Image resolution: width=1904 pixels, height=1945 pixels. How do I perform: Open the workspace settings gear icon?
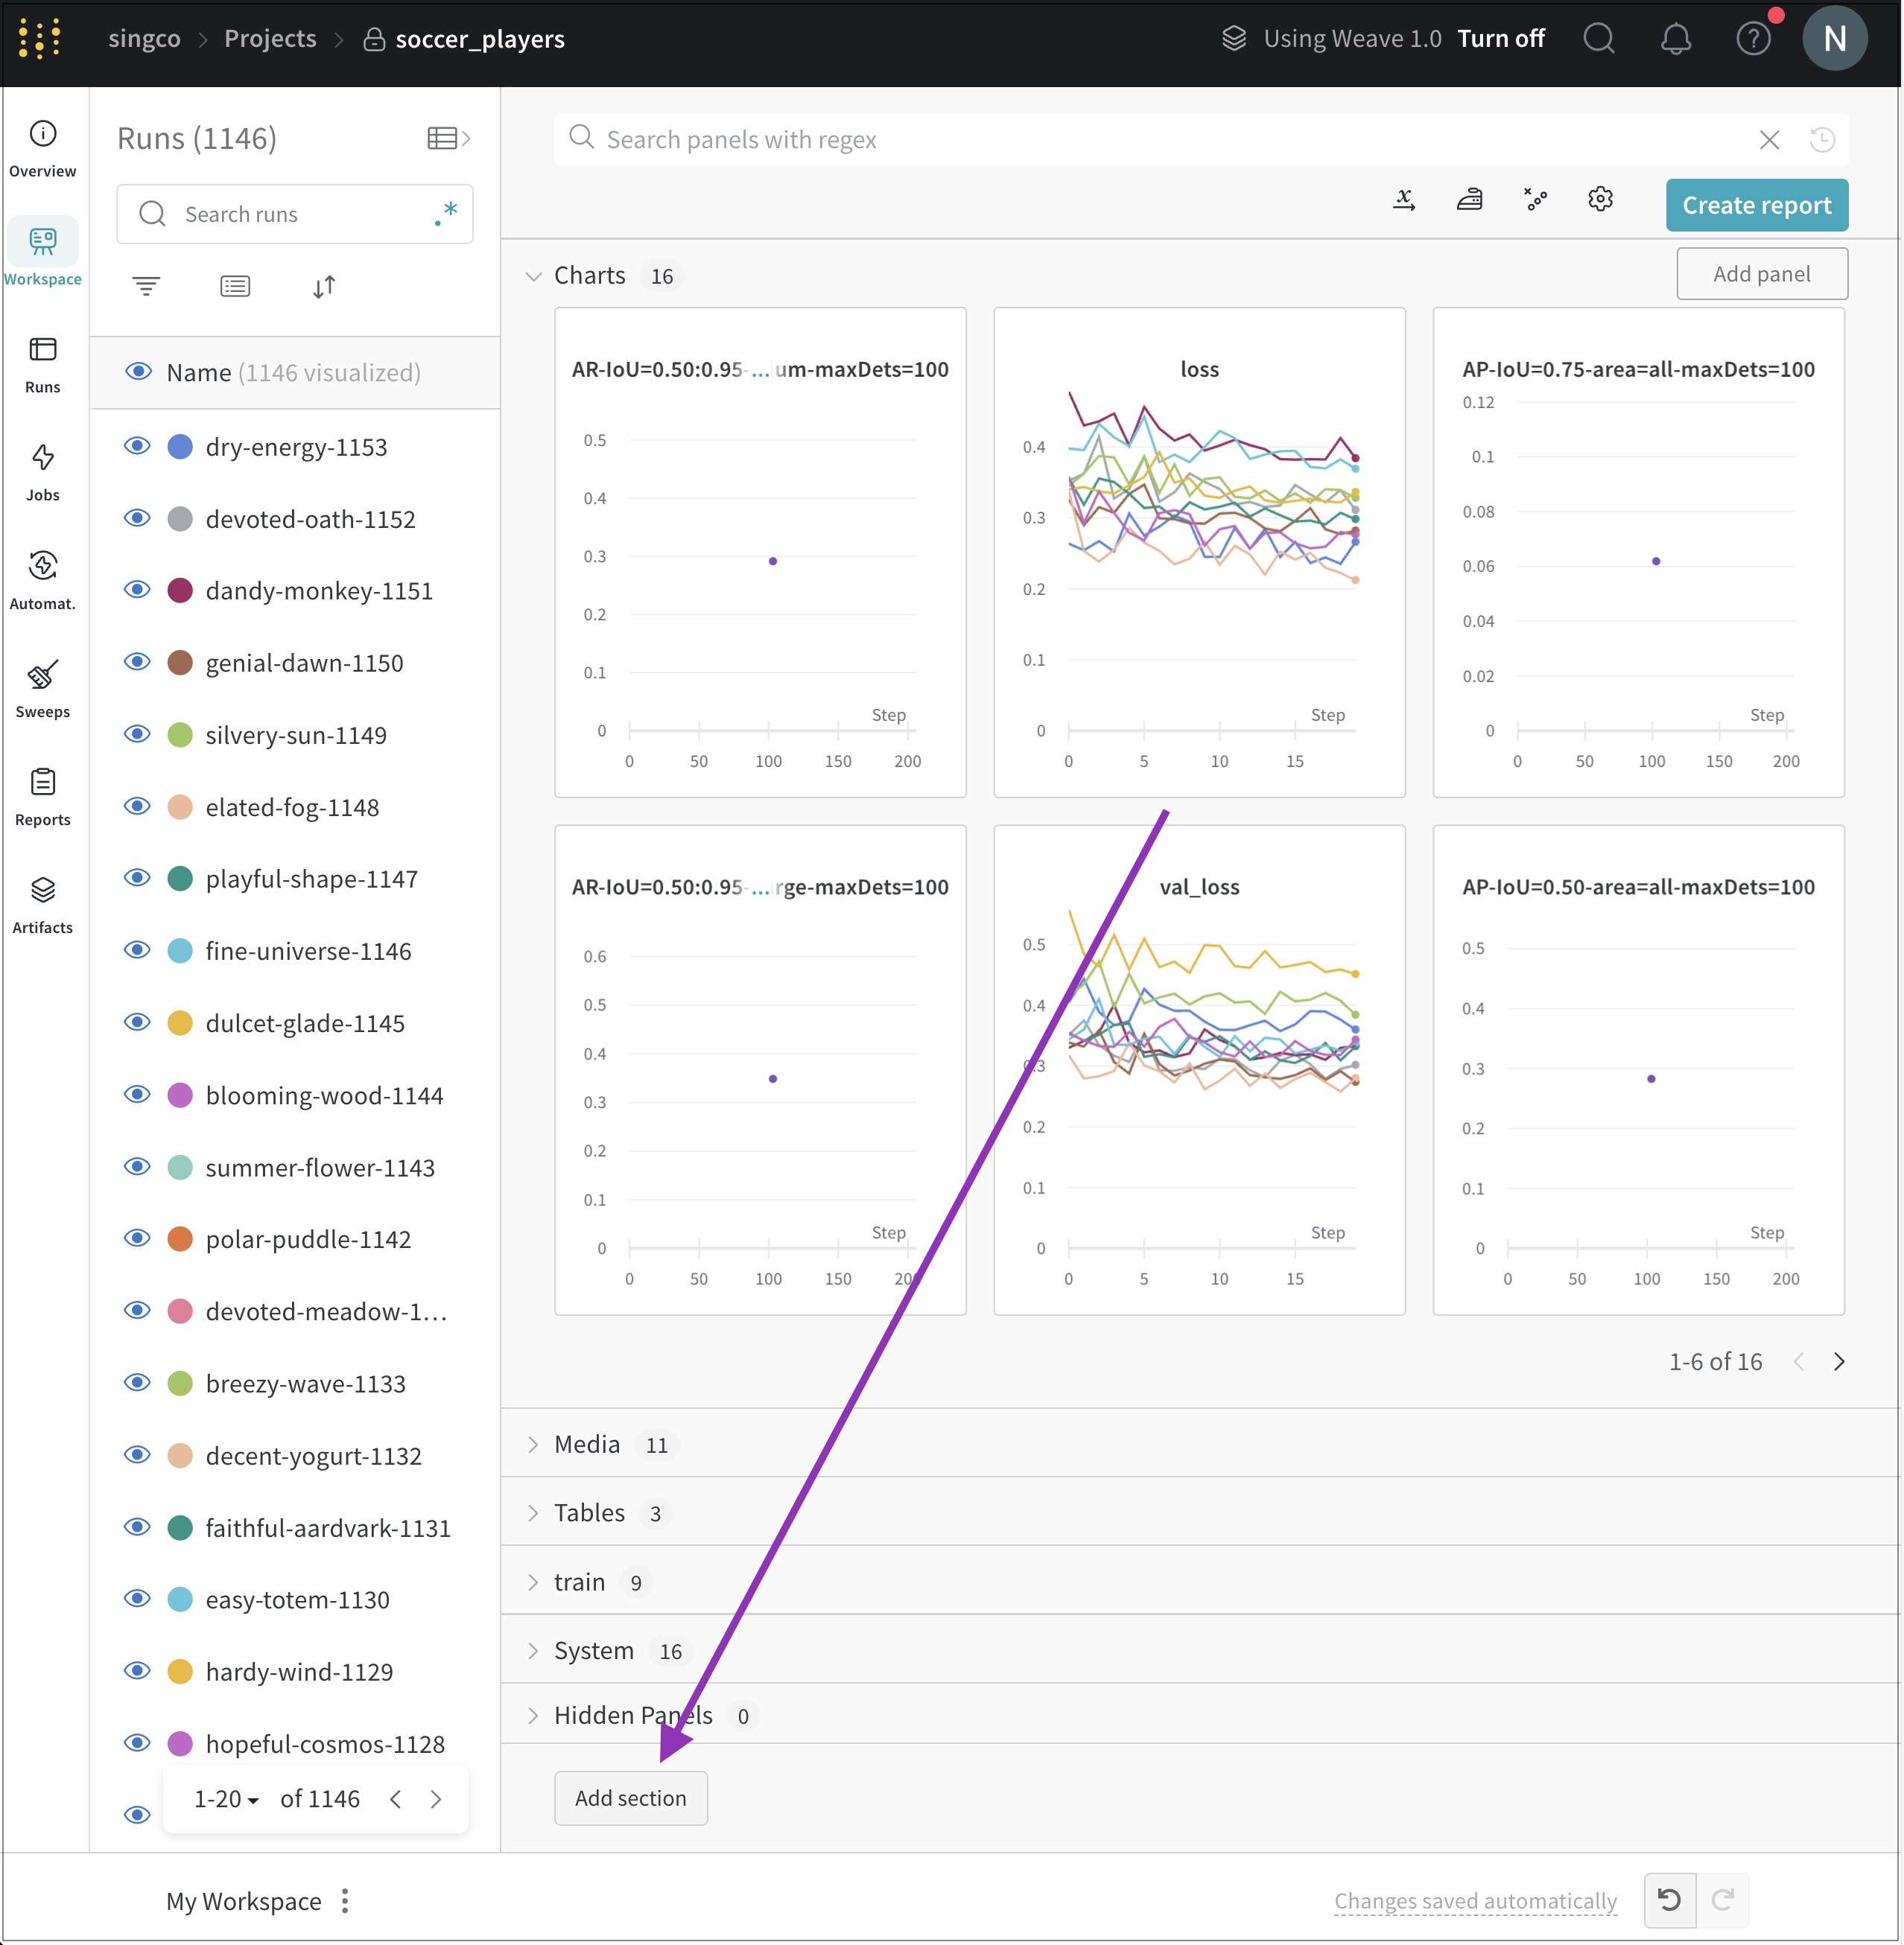coord(1599,199)
